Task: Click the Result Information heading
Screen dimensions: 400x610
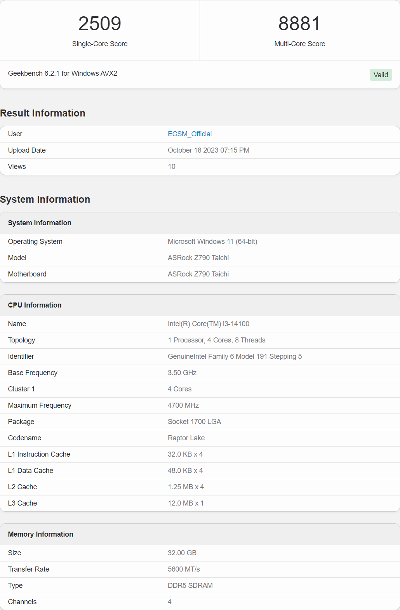Action: point(43,113)
